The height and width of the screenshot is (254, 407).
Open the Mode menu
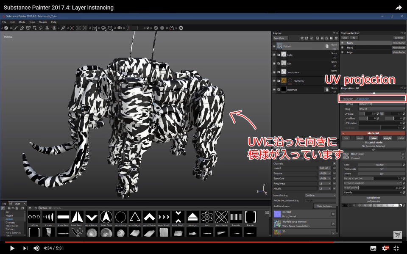pos(22,22)
